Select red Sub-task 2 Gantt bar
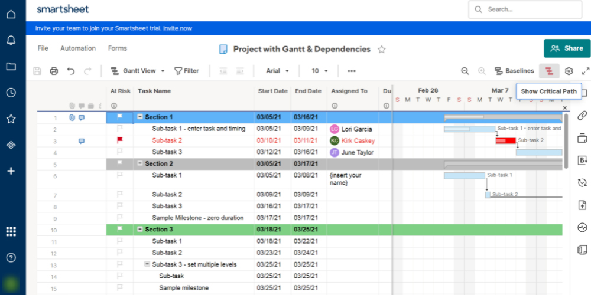This screenshot has height=295, width=591. coord(505,141)
